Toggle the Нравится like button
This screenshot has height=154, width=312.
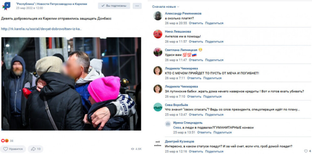(13, 149)
